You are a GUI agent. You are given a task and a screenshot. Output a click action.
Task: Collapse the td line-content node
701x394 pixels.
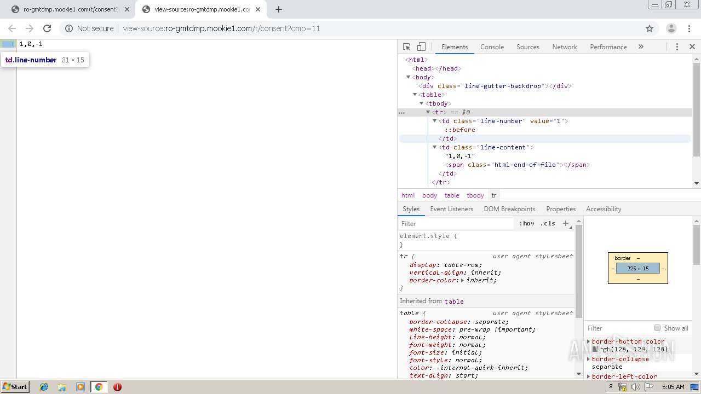pyautogui.click(x=435, y=147)
